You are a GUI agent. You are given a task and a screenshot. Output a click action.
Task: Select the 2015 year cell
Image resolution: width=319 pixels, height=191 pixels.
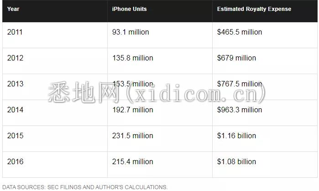coord(55,139)
